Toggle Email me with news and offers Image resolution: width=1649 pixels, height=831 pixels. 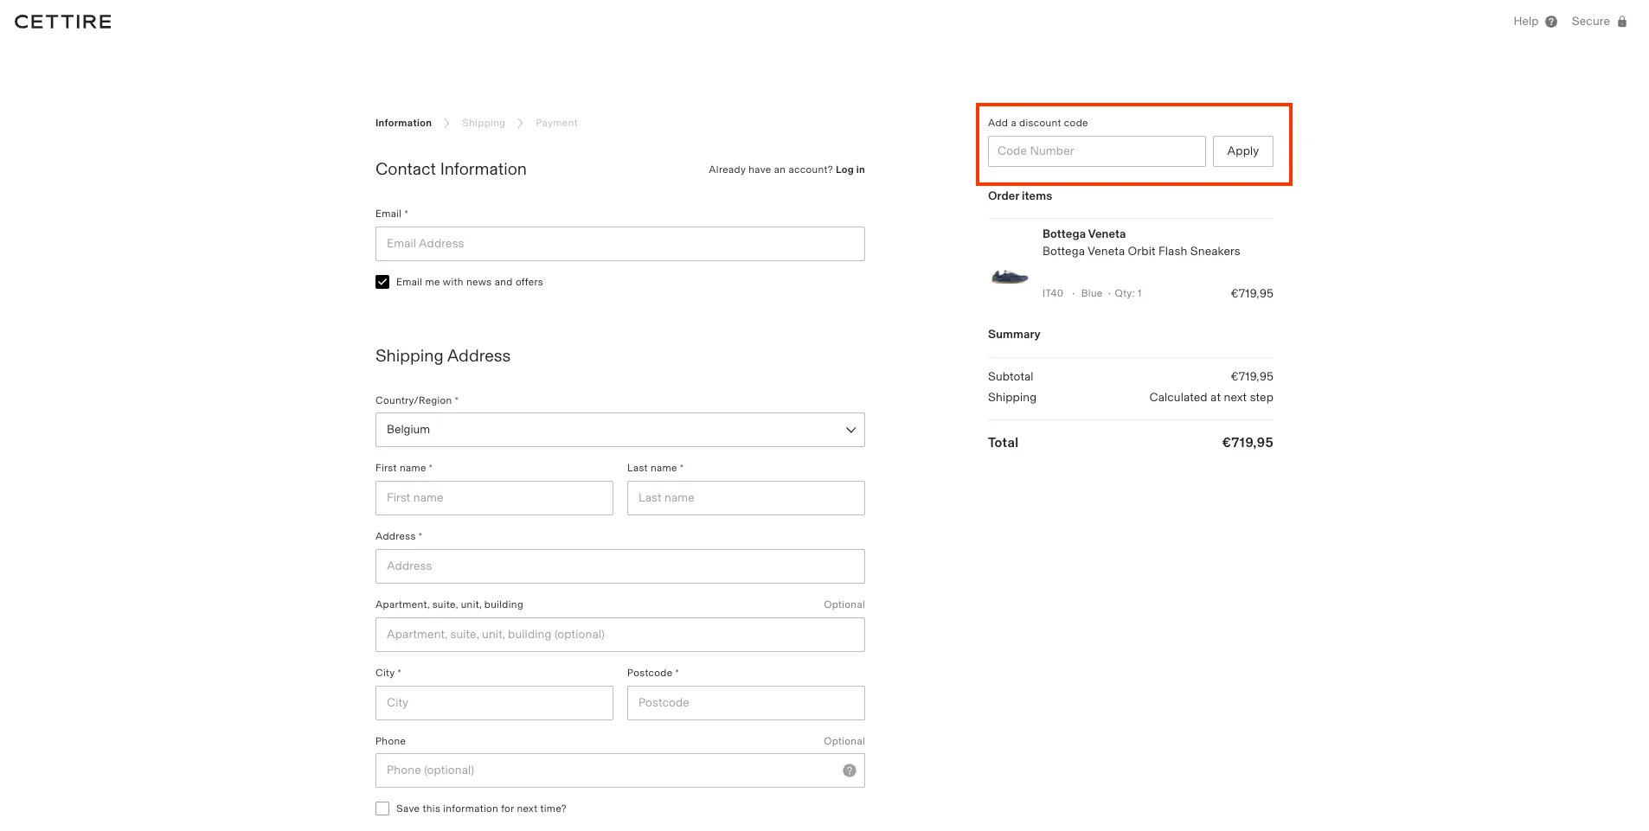coord(382,282)
